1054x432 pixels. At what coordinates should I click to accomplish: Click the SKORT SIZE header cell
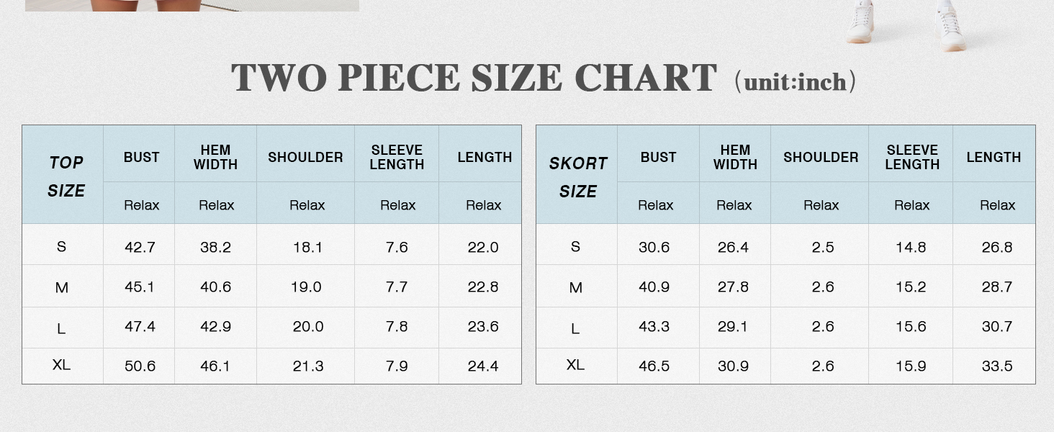[577, 174]
